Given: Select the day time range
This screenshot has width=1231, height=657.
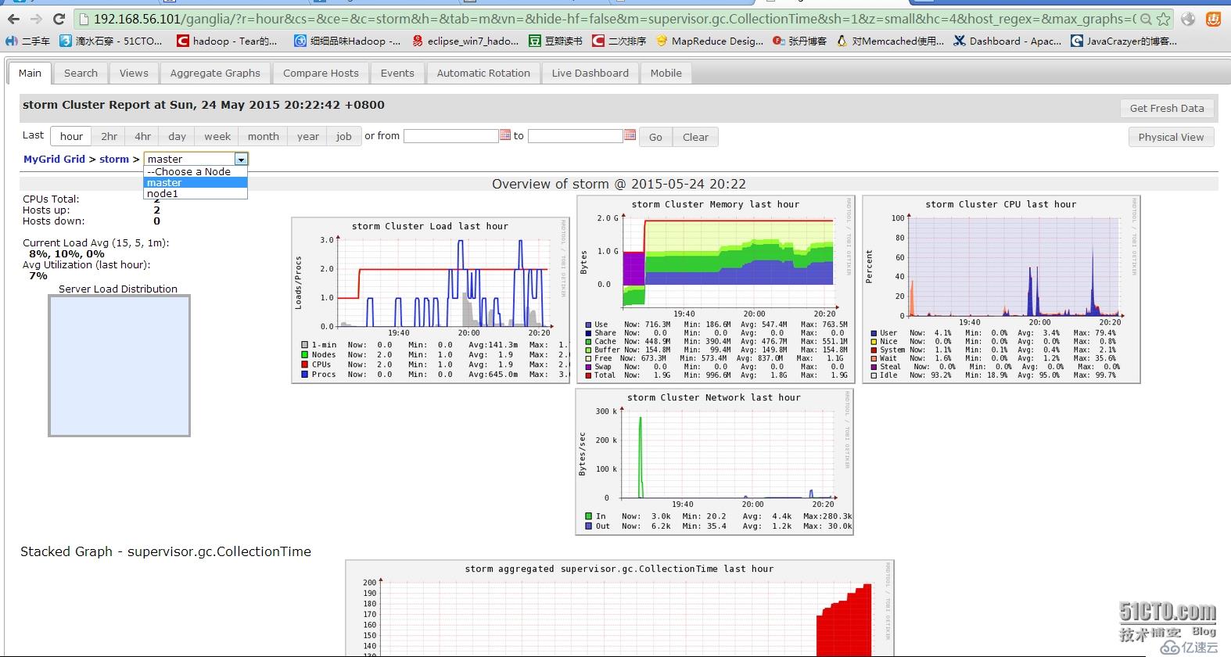Looking at the screenshot, I should click(177, 136).
